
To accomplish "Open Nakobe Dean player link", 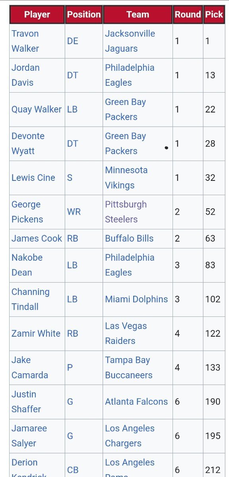I will pos(27,265).
